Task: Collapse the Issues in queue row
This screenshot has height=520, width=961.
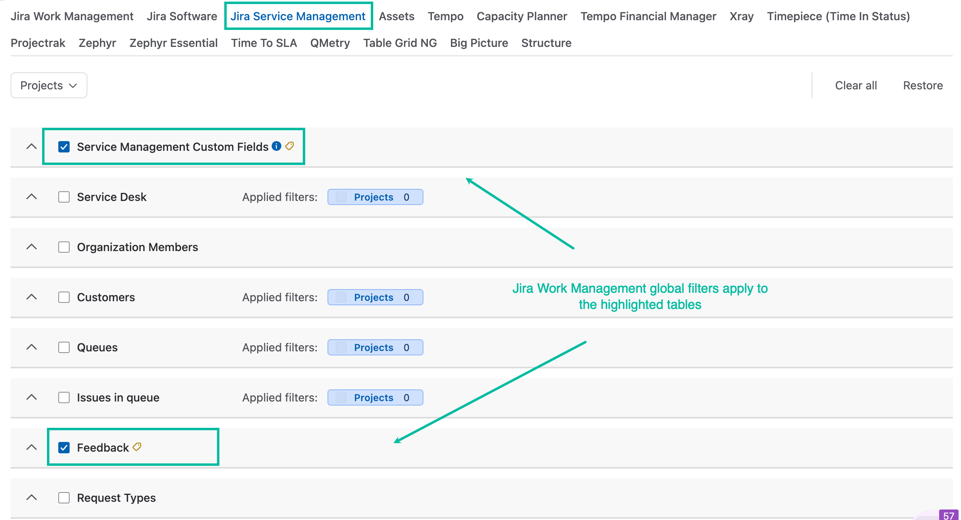Action: (32, 397)
